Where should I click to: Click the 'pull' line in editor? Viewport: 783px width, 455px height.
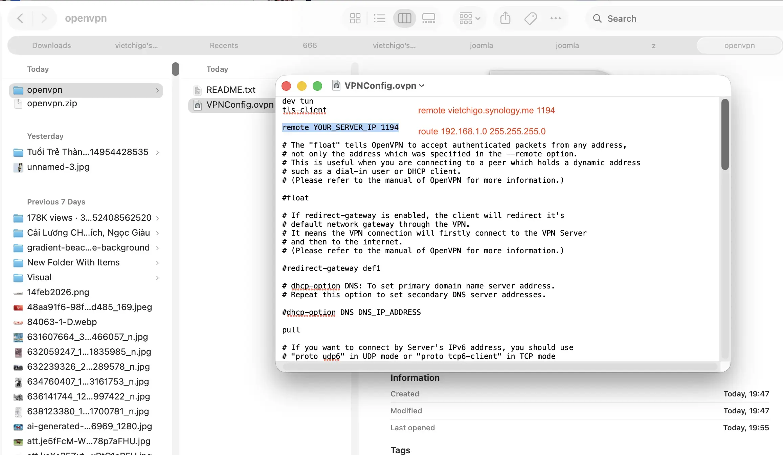pos(291,330)
